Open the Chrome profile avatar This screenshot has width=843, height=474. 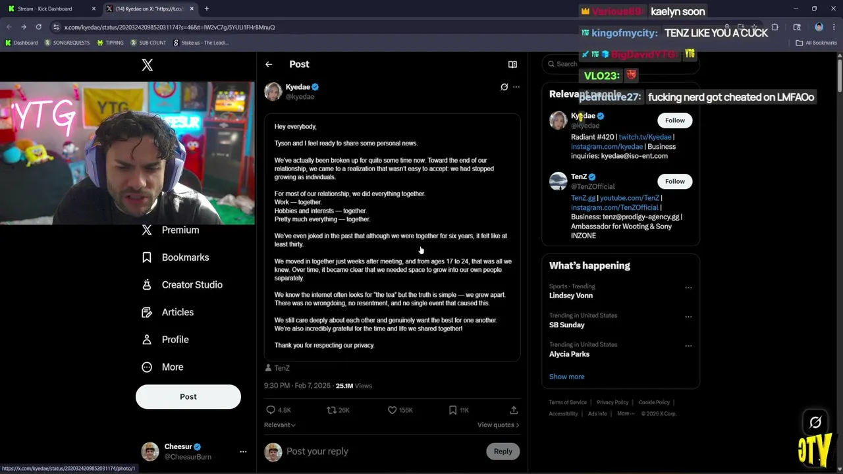819,27
